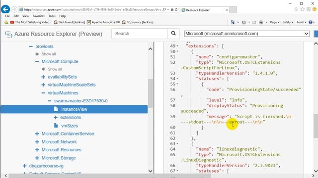
Task: Click into the Search input field
Action: [x=139, y=34]
